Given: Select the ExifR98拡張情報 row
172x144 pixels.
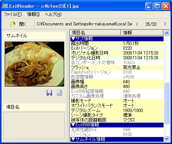Looking at the screenshot, I should coord(117,91).
